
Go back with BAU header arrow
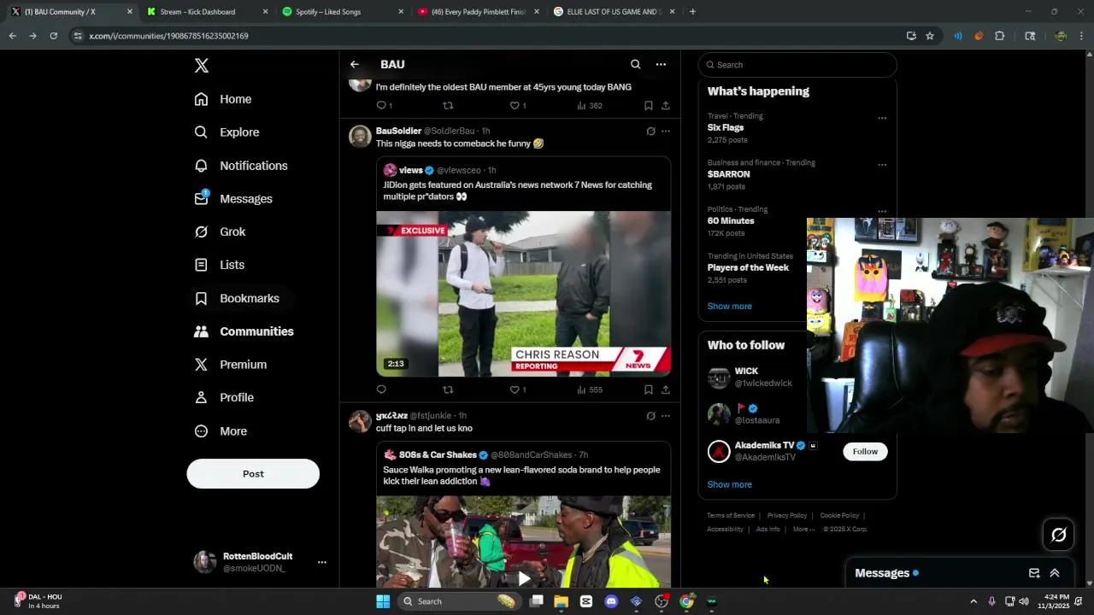pyautogui.click(x=355, y=64)
